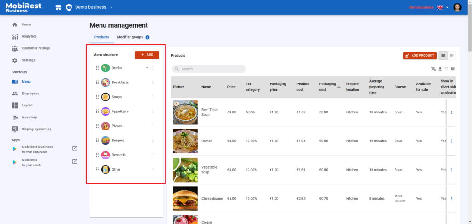472x224 pixels.
Task: Open the store icon in header
Action: (x=59, y=7)
